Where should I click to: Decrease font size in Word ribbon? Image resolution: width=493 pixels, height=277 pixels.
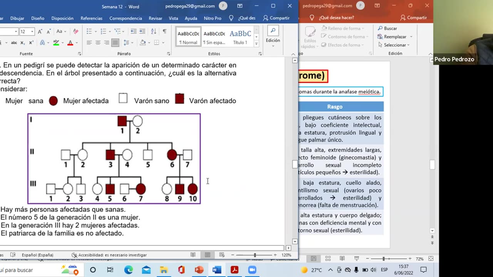48,32
